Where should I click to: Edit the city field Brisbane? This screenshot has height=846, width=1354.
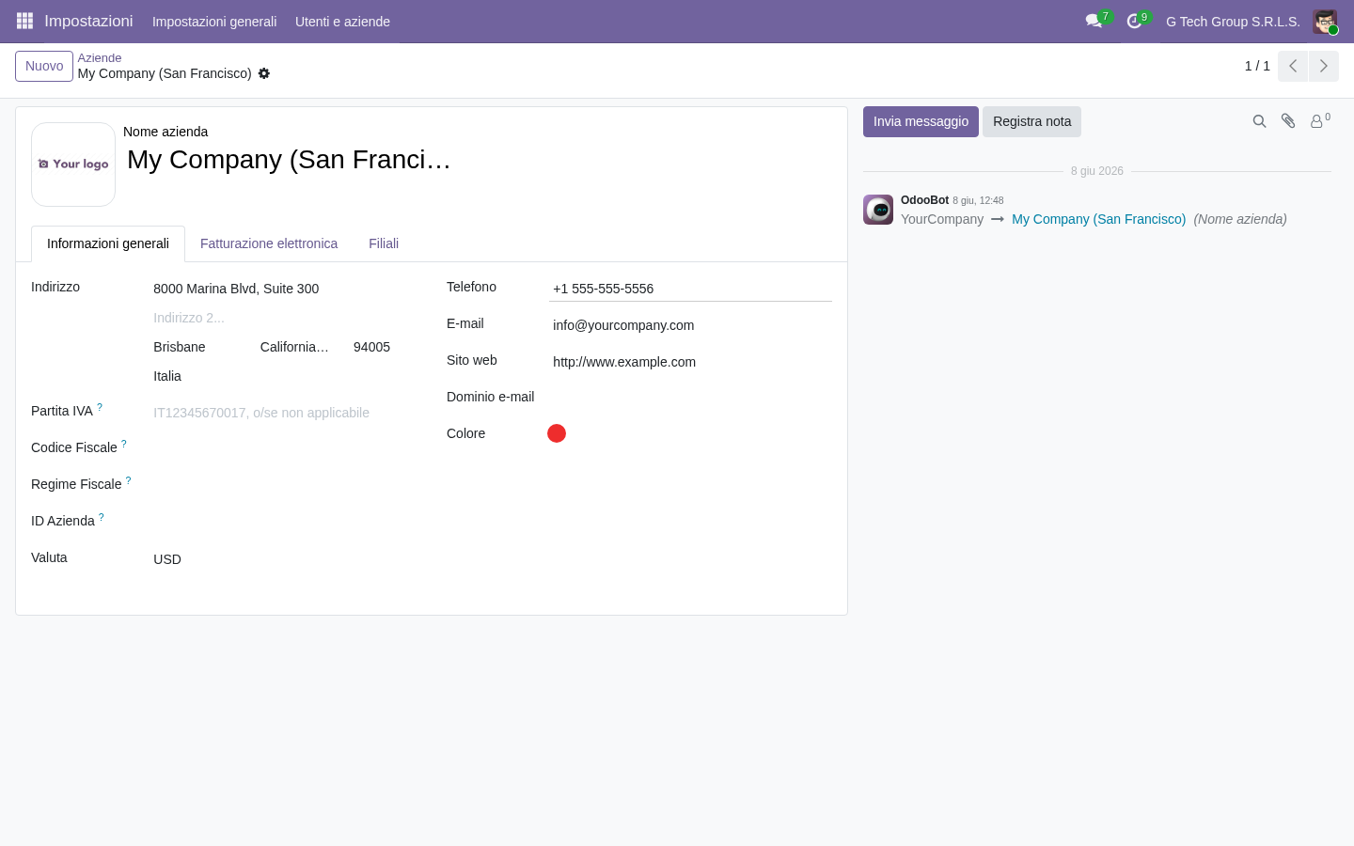pyautogui.click(x=201, y=347)
